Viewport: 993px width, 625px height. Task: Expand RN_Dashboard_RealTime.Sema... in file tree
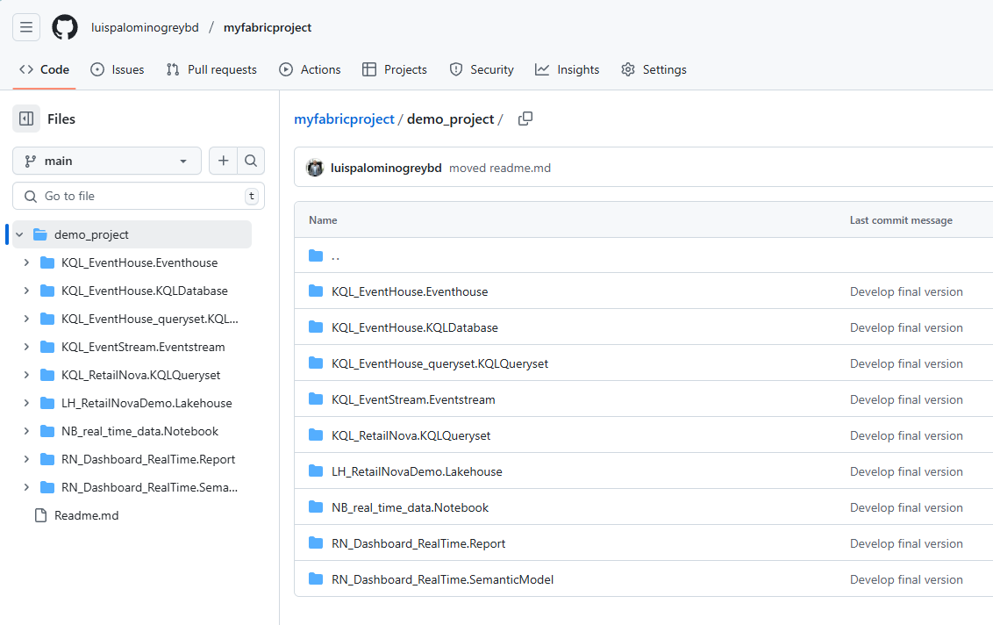tap(26, 487)
